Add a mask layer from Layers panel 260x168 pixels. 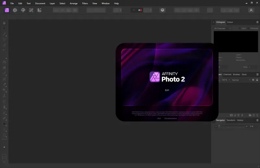point(231,115)
